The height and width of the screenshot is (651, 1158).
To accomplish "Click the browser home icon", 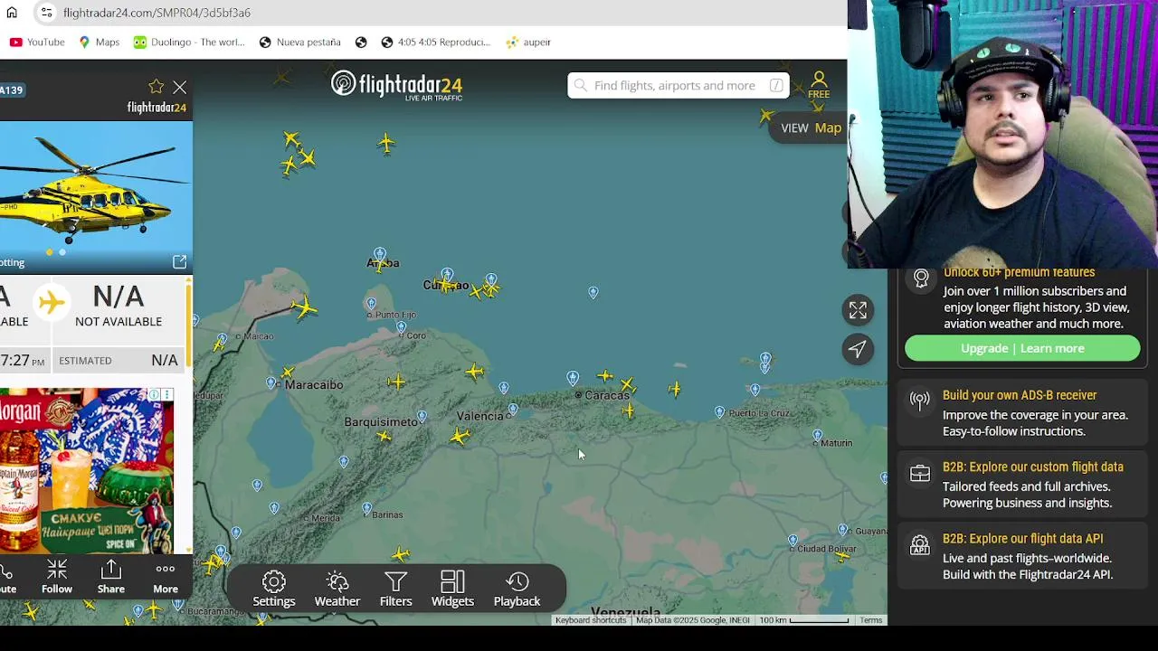I will click(12, 13).
